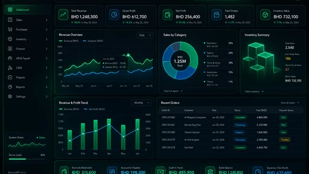
Task: Click the ORD-001480 order row ID
Action: coord(168,132)
